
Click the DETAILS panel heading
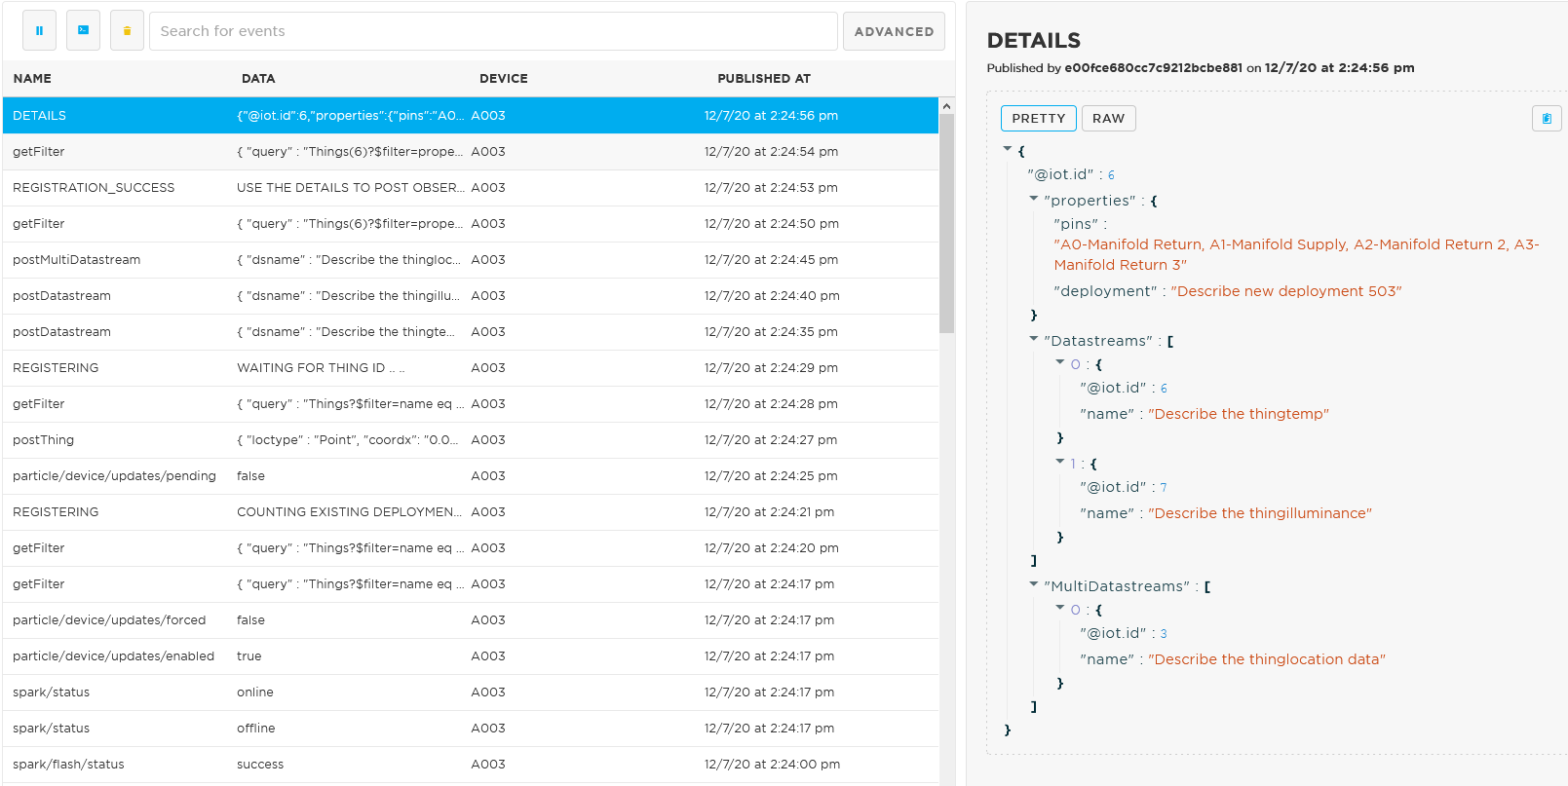point(1034,41)
